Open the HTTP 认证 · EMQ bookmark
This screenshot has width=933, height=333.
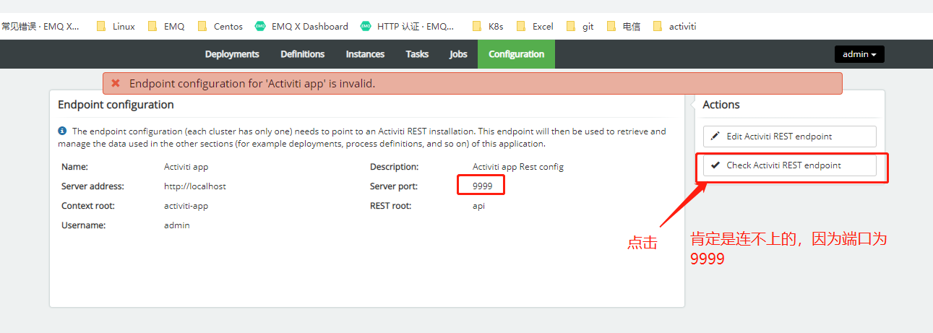click(x=408, y=26)
